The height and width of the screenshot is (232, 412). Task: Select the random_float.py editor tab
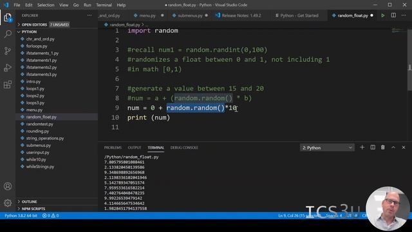pyautogui.click(x=352, y=15)
